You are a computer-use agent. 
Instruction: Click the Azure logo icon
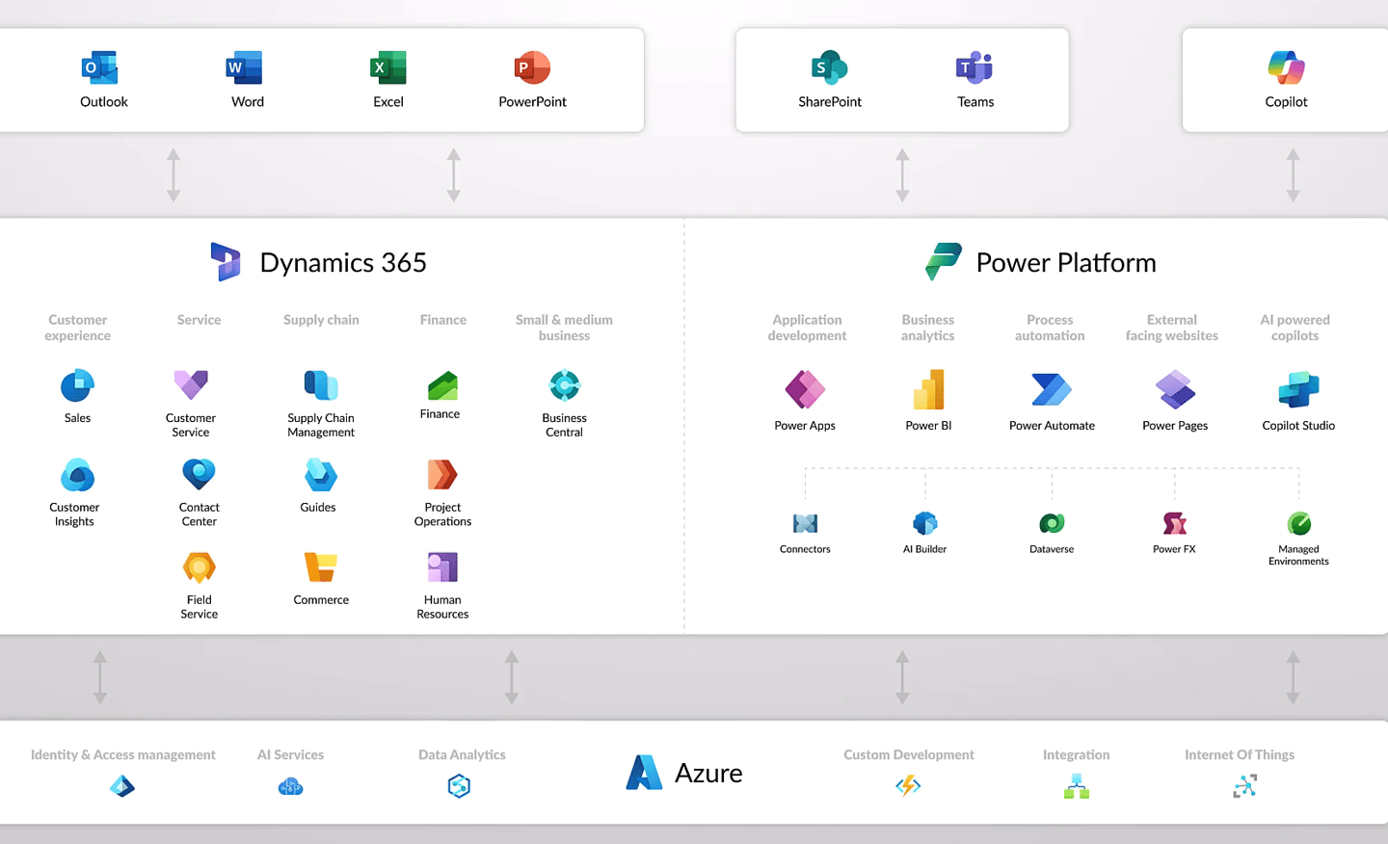(x=644, y=773)
